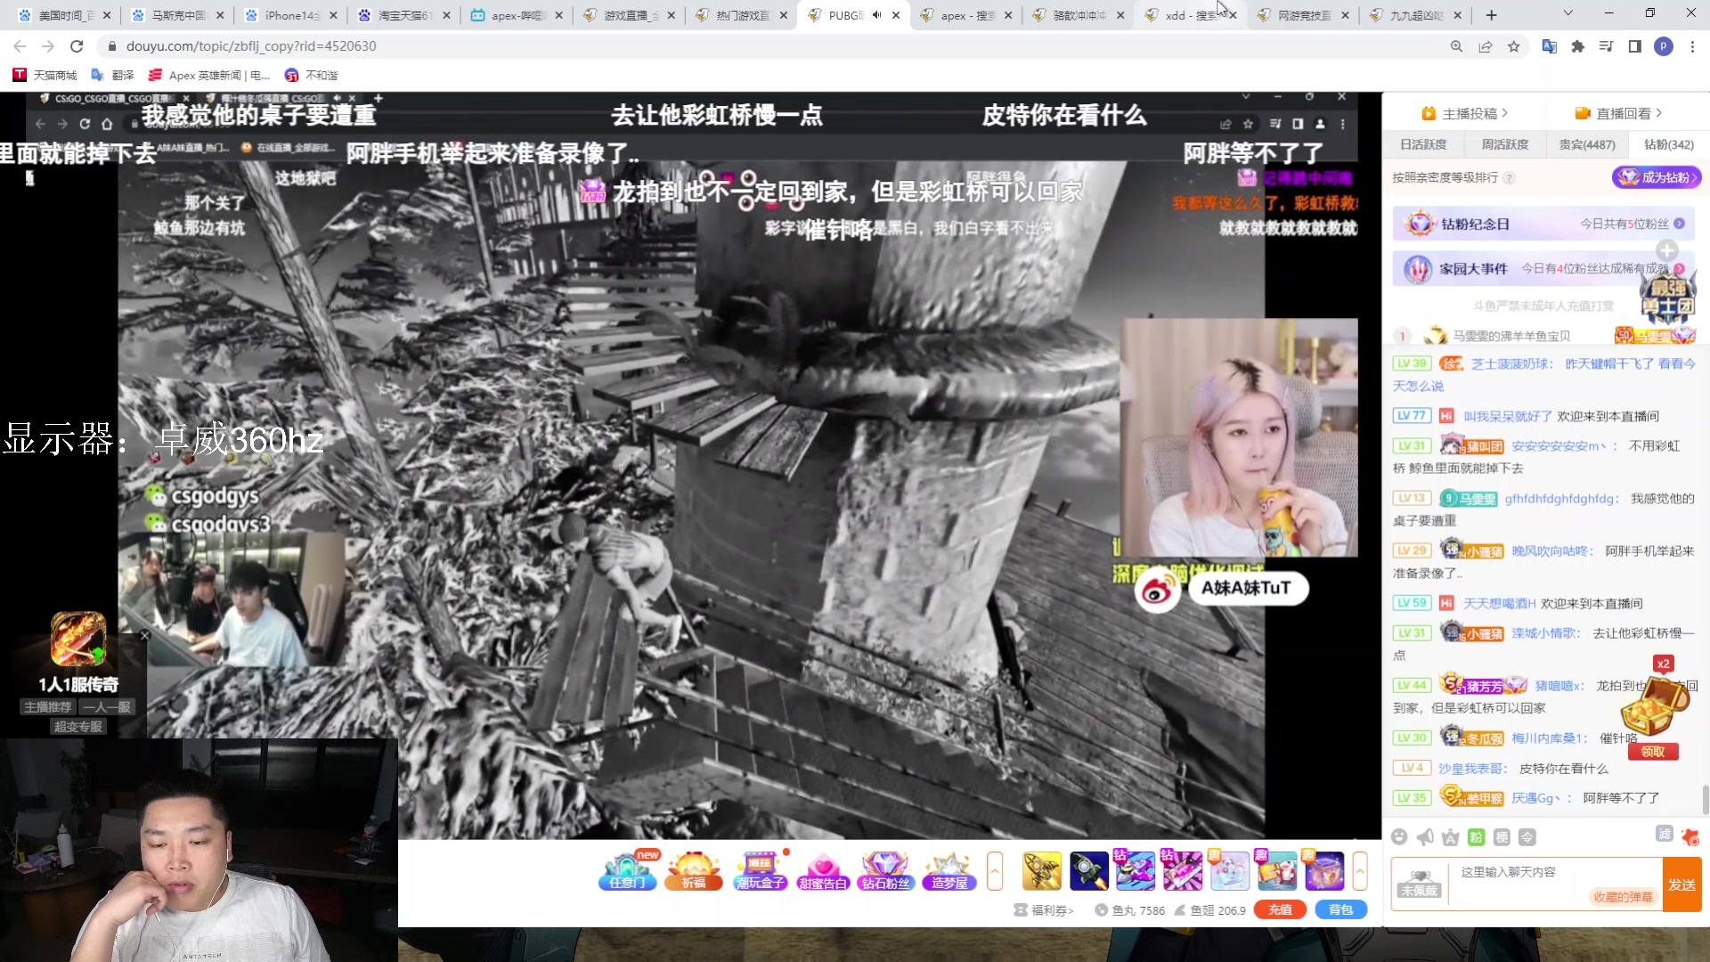
Task: Open the 祈福 blessing activity icon
Action: [694, 870]
